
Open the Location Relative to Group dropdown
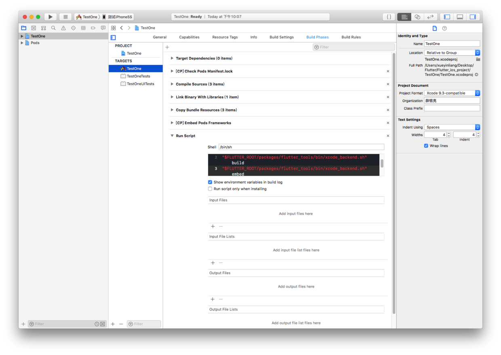click(x=452, y=53)
